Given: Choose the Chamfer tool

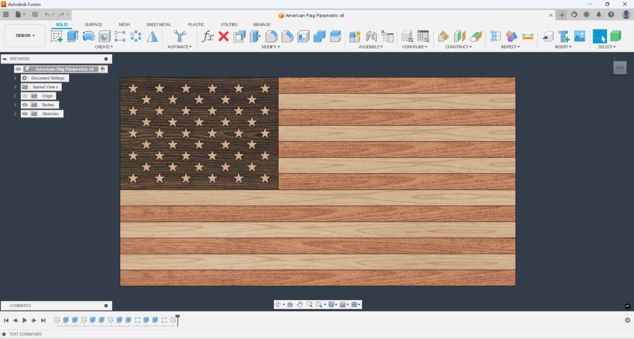Looking at the screenshot, I should click(x=287, y=36).
